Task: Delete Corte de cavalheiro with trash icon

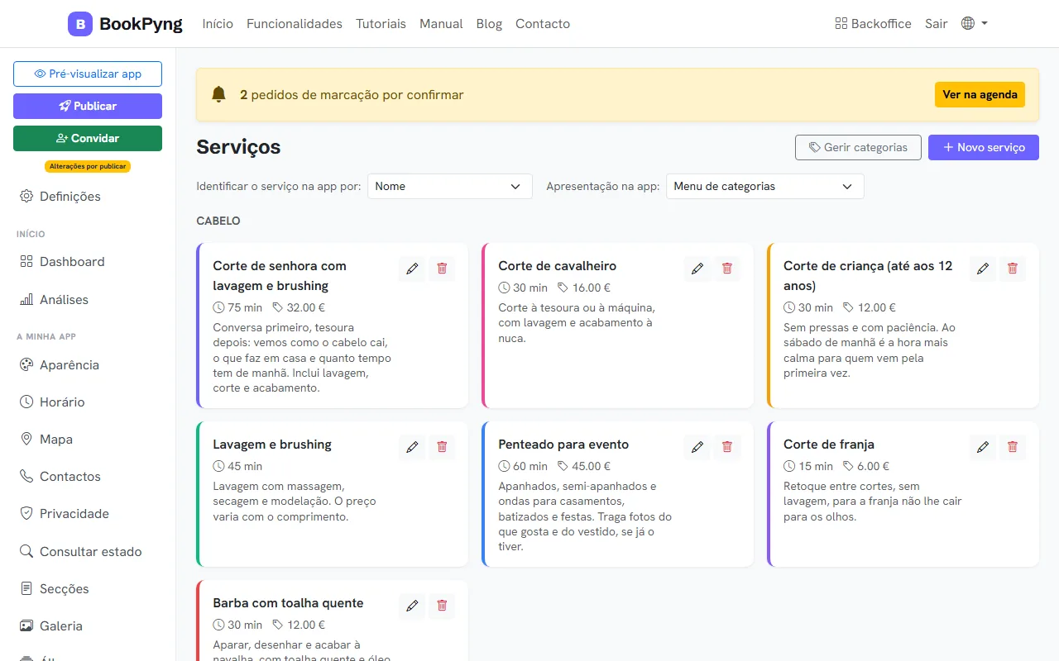Action: (x=727, y=269)
